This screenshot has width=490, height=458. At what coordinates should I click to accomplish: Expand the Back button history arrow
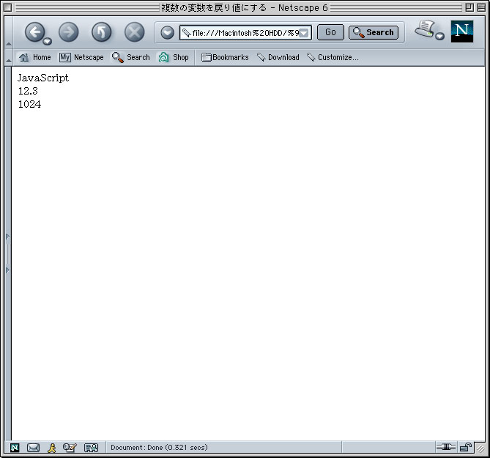[48, 41]
